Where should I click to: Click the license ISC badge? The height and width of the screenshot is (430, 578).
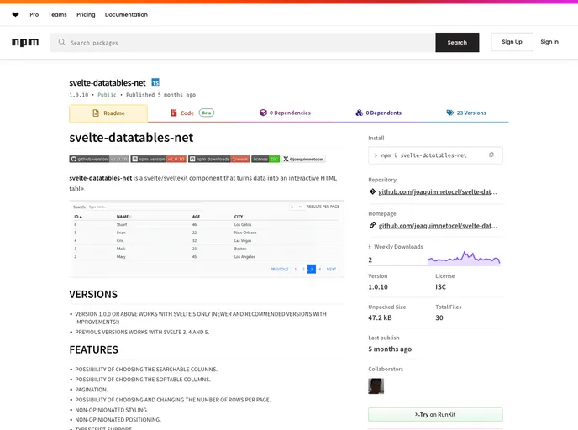[x=265, y=160]
